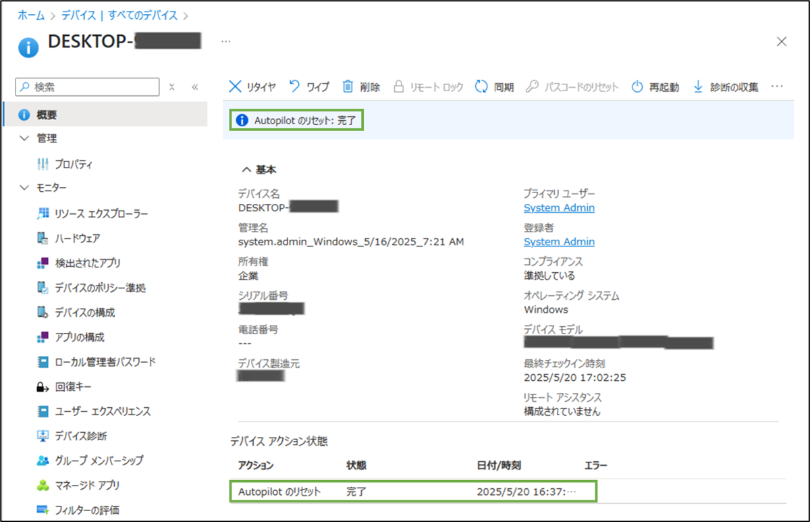The image size is (810, 522).
Task: Click the Group Membership (グループ メンバーシップ) icon
Action: 43,461
